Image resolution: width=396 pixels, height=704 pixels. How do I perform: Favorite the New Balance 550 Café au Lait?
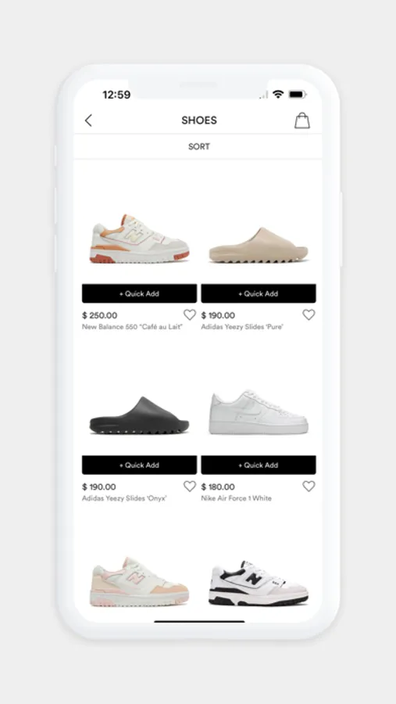click(x=190, y=314)
